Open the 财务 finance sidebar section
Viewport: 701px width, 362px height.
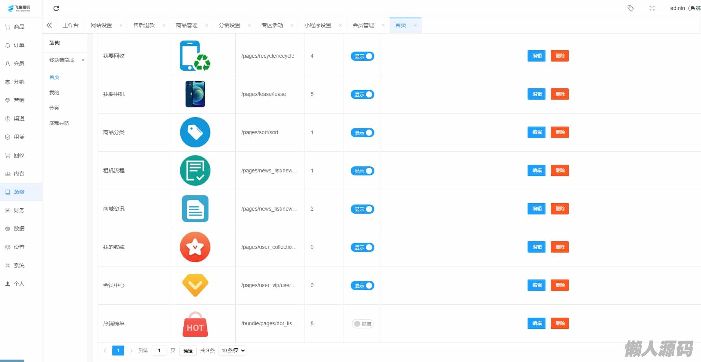pyautogui.click(x=19, y=210)
